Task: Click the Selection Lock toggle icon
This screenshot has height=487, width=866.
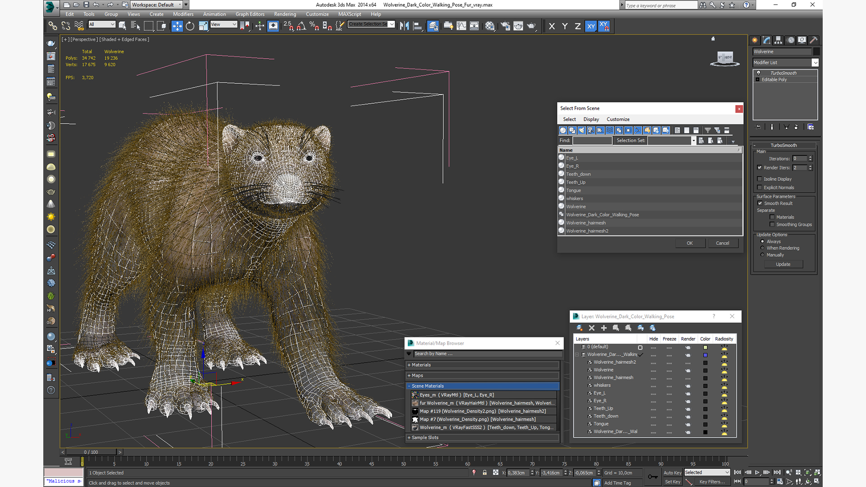Action: tap(485, 473)
